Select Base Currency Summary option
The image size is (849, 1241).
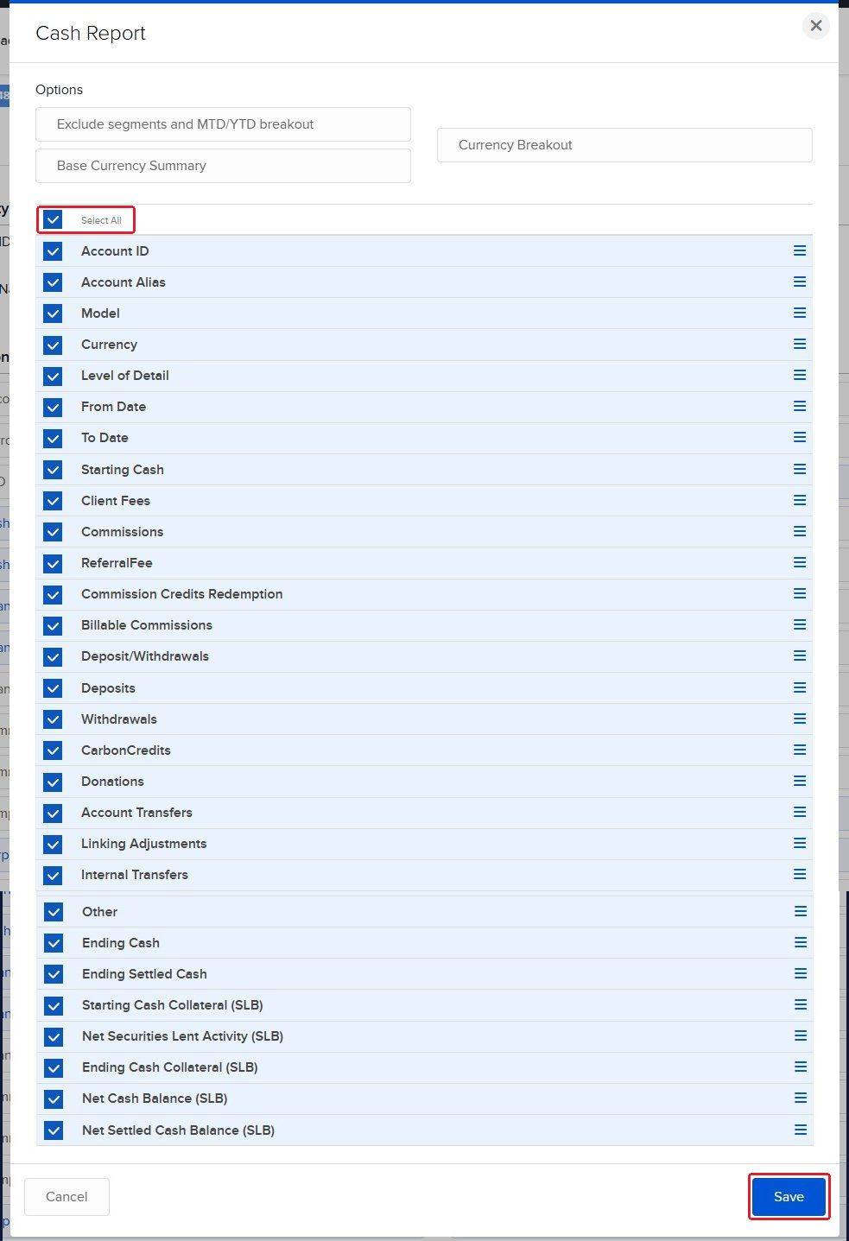point(223,166)
